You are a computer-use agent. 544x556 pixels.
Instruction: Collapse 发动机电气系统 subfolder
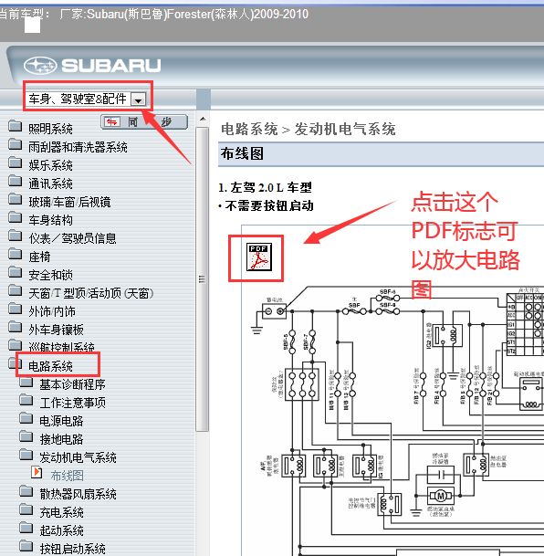pyautogui.click(x=78, y=457)
